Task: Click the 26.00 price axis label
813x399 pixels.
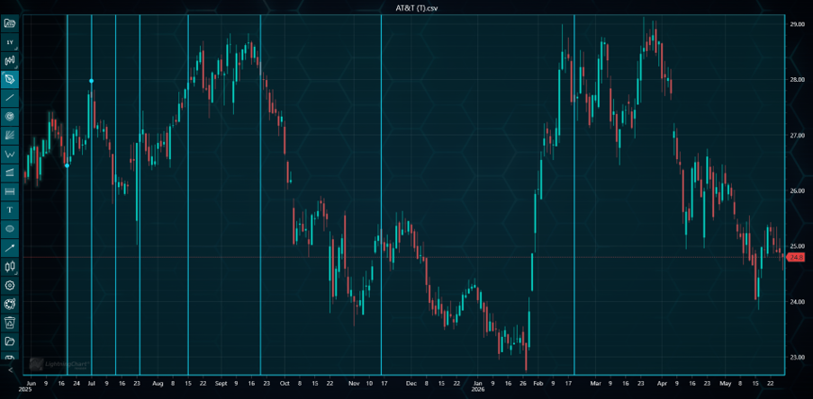Action: click(798, 191)
